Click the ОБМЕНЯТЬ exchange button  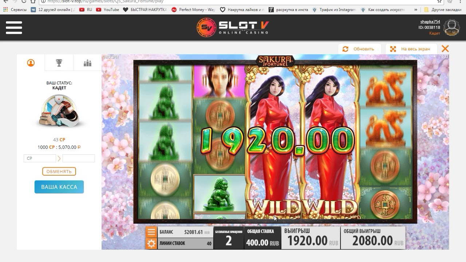pos(59,171)
